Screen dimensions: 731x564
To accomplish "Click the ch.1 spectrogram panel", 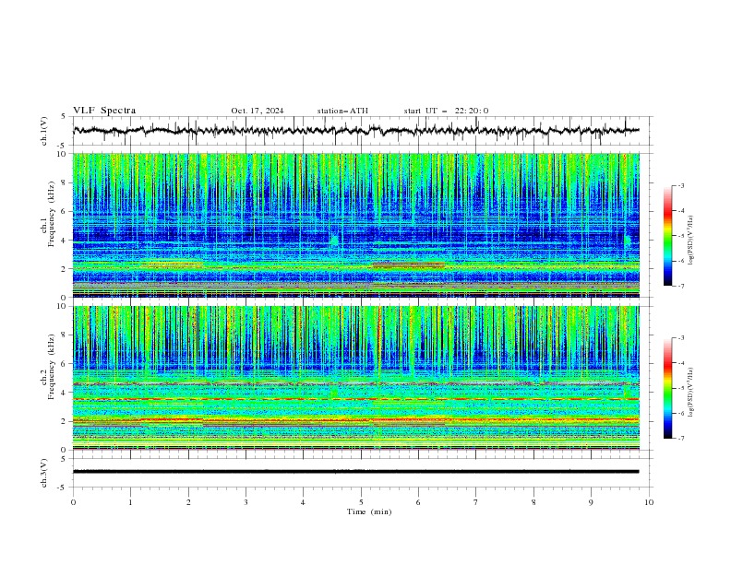I will (x=355, y=225).
